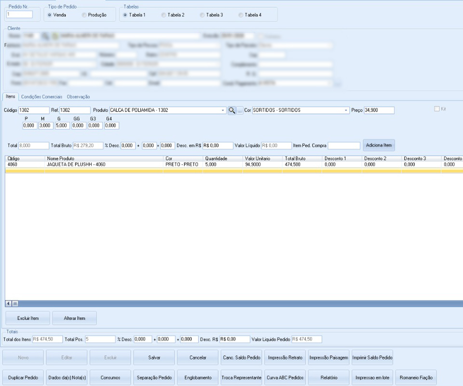Click the Excluir Item button
The height and width of the screenshot is (386, 463).
(27, 318)
